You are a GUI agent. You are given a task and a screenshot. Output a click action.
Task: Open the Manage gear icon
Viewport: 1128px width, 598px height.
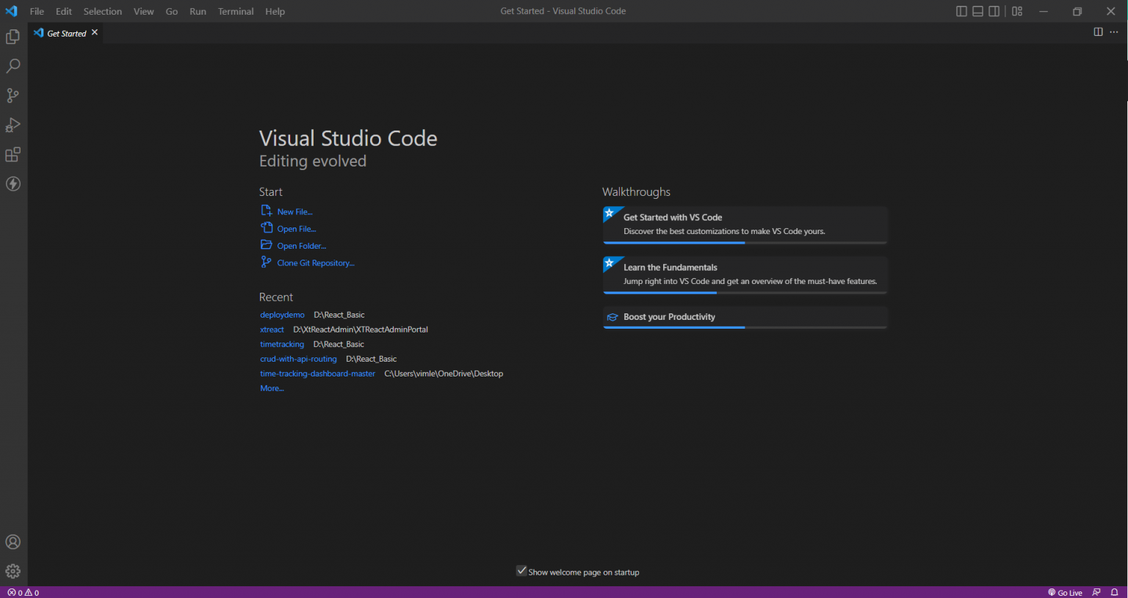[x=13, y=571]
